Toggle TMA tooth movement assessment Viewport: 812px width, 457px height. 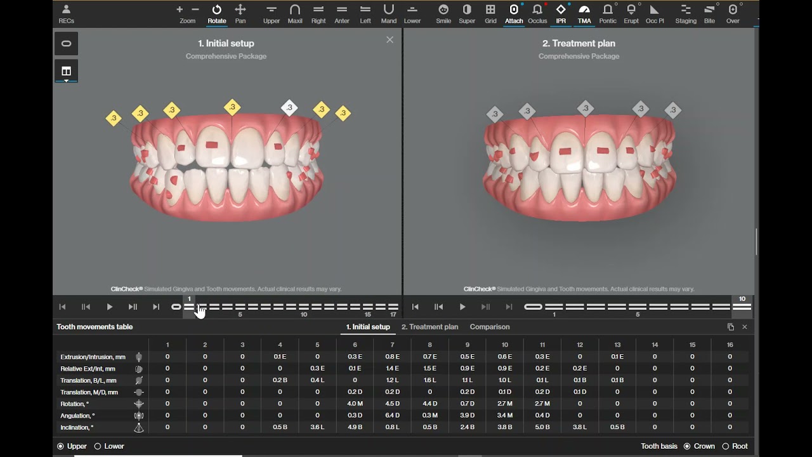coord(584,13)
